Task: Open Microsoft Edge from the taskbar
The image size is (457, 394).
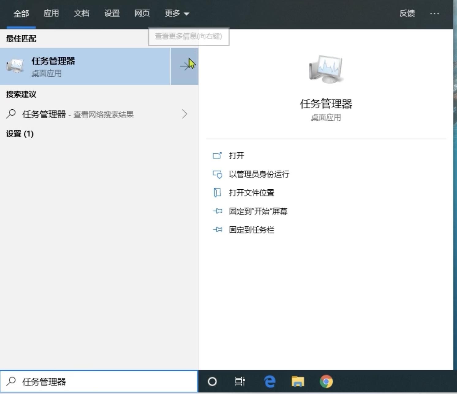Action: (x=269, y=381)
